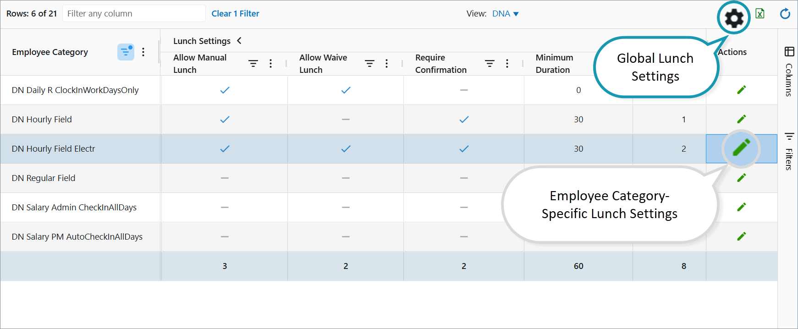Collapse the Lunch Settings column group
Viewport: 798px width, 329px height.
[x=239, y=41]
